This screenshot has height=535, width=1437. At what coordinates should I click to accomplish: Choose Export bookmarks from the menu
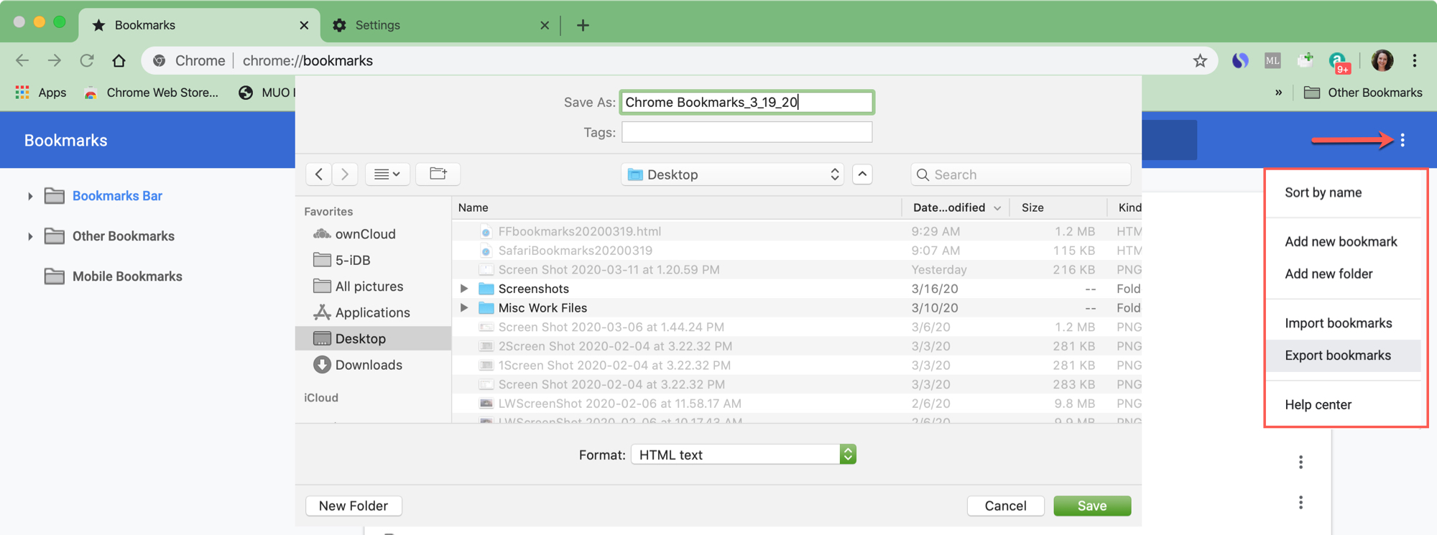pyautogui.click(x=1344, y=355)
